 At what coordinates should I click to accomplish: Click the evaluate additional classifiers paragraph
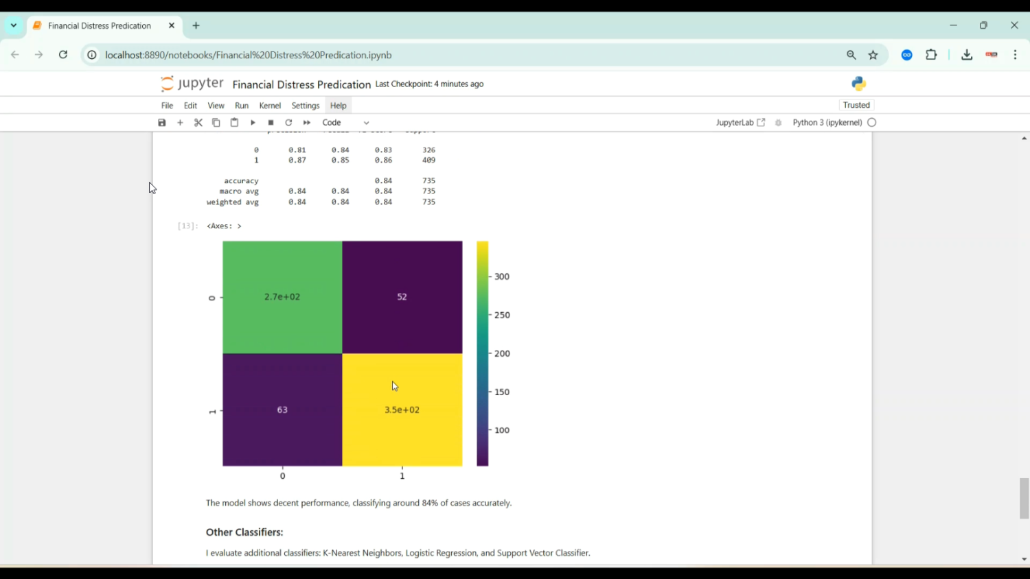398,553
